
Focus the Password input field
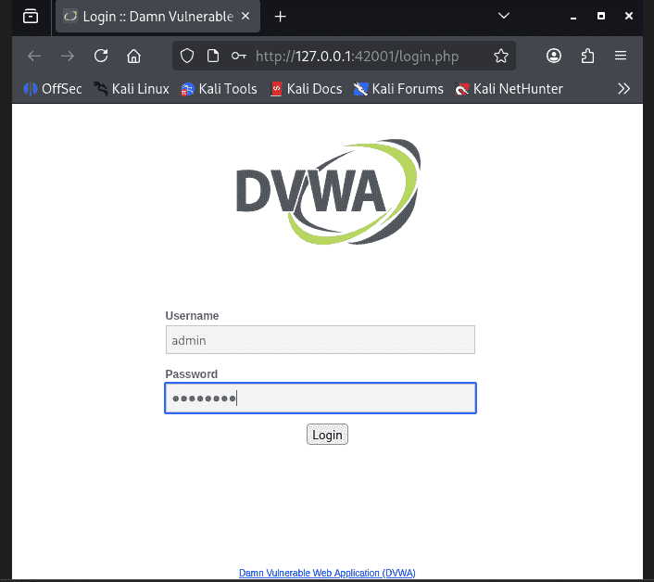coord(321,398)
